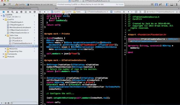Select the Project navigator icon
This screenshot has height=105, width=180.
point(4,12)
